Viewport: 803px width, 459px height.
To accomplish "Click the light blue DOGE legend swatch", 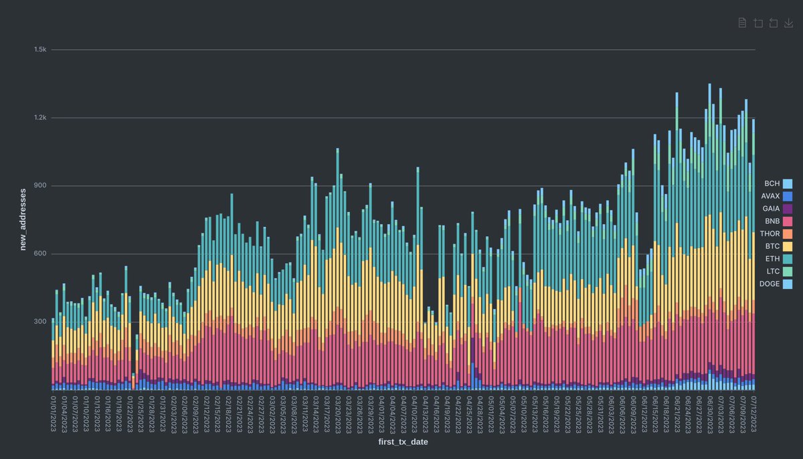I will [x=788, y=284].
